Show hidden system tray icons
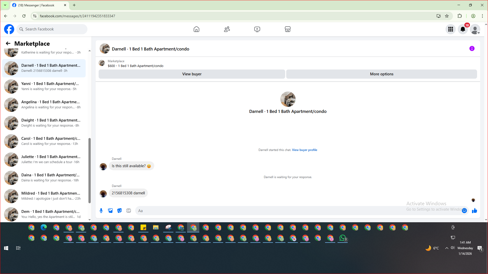The height and width of the screenshot is (274, 488). point(447,248)
